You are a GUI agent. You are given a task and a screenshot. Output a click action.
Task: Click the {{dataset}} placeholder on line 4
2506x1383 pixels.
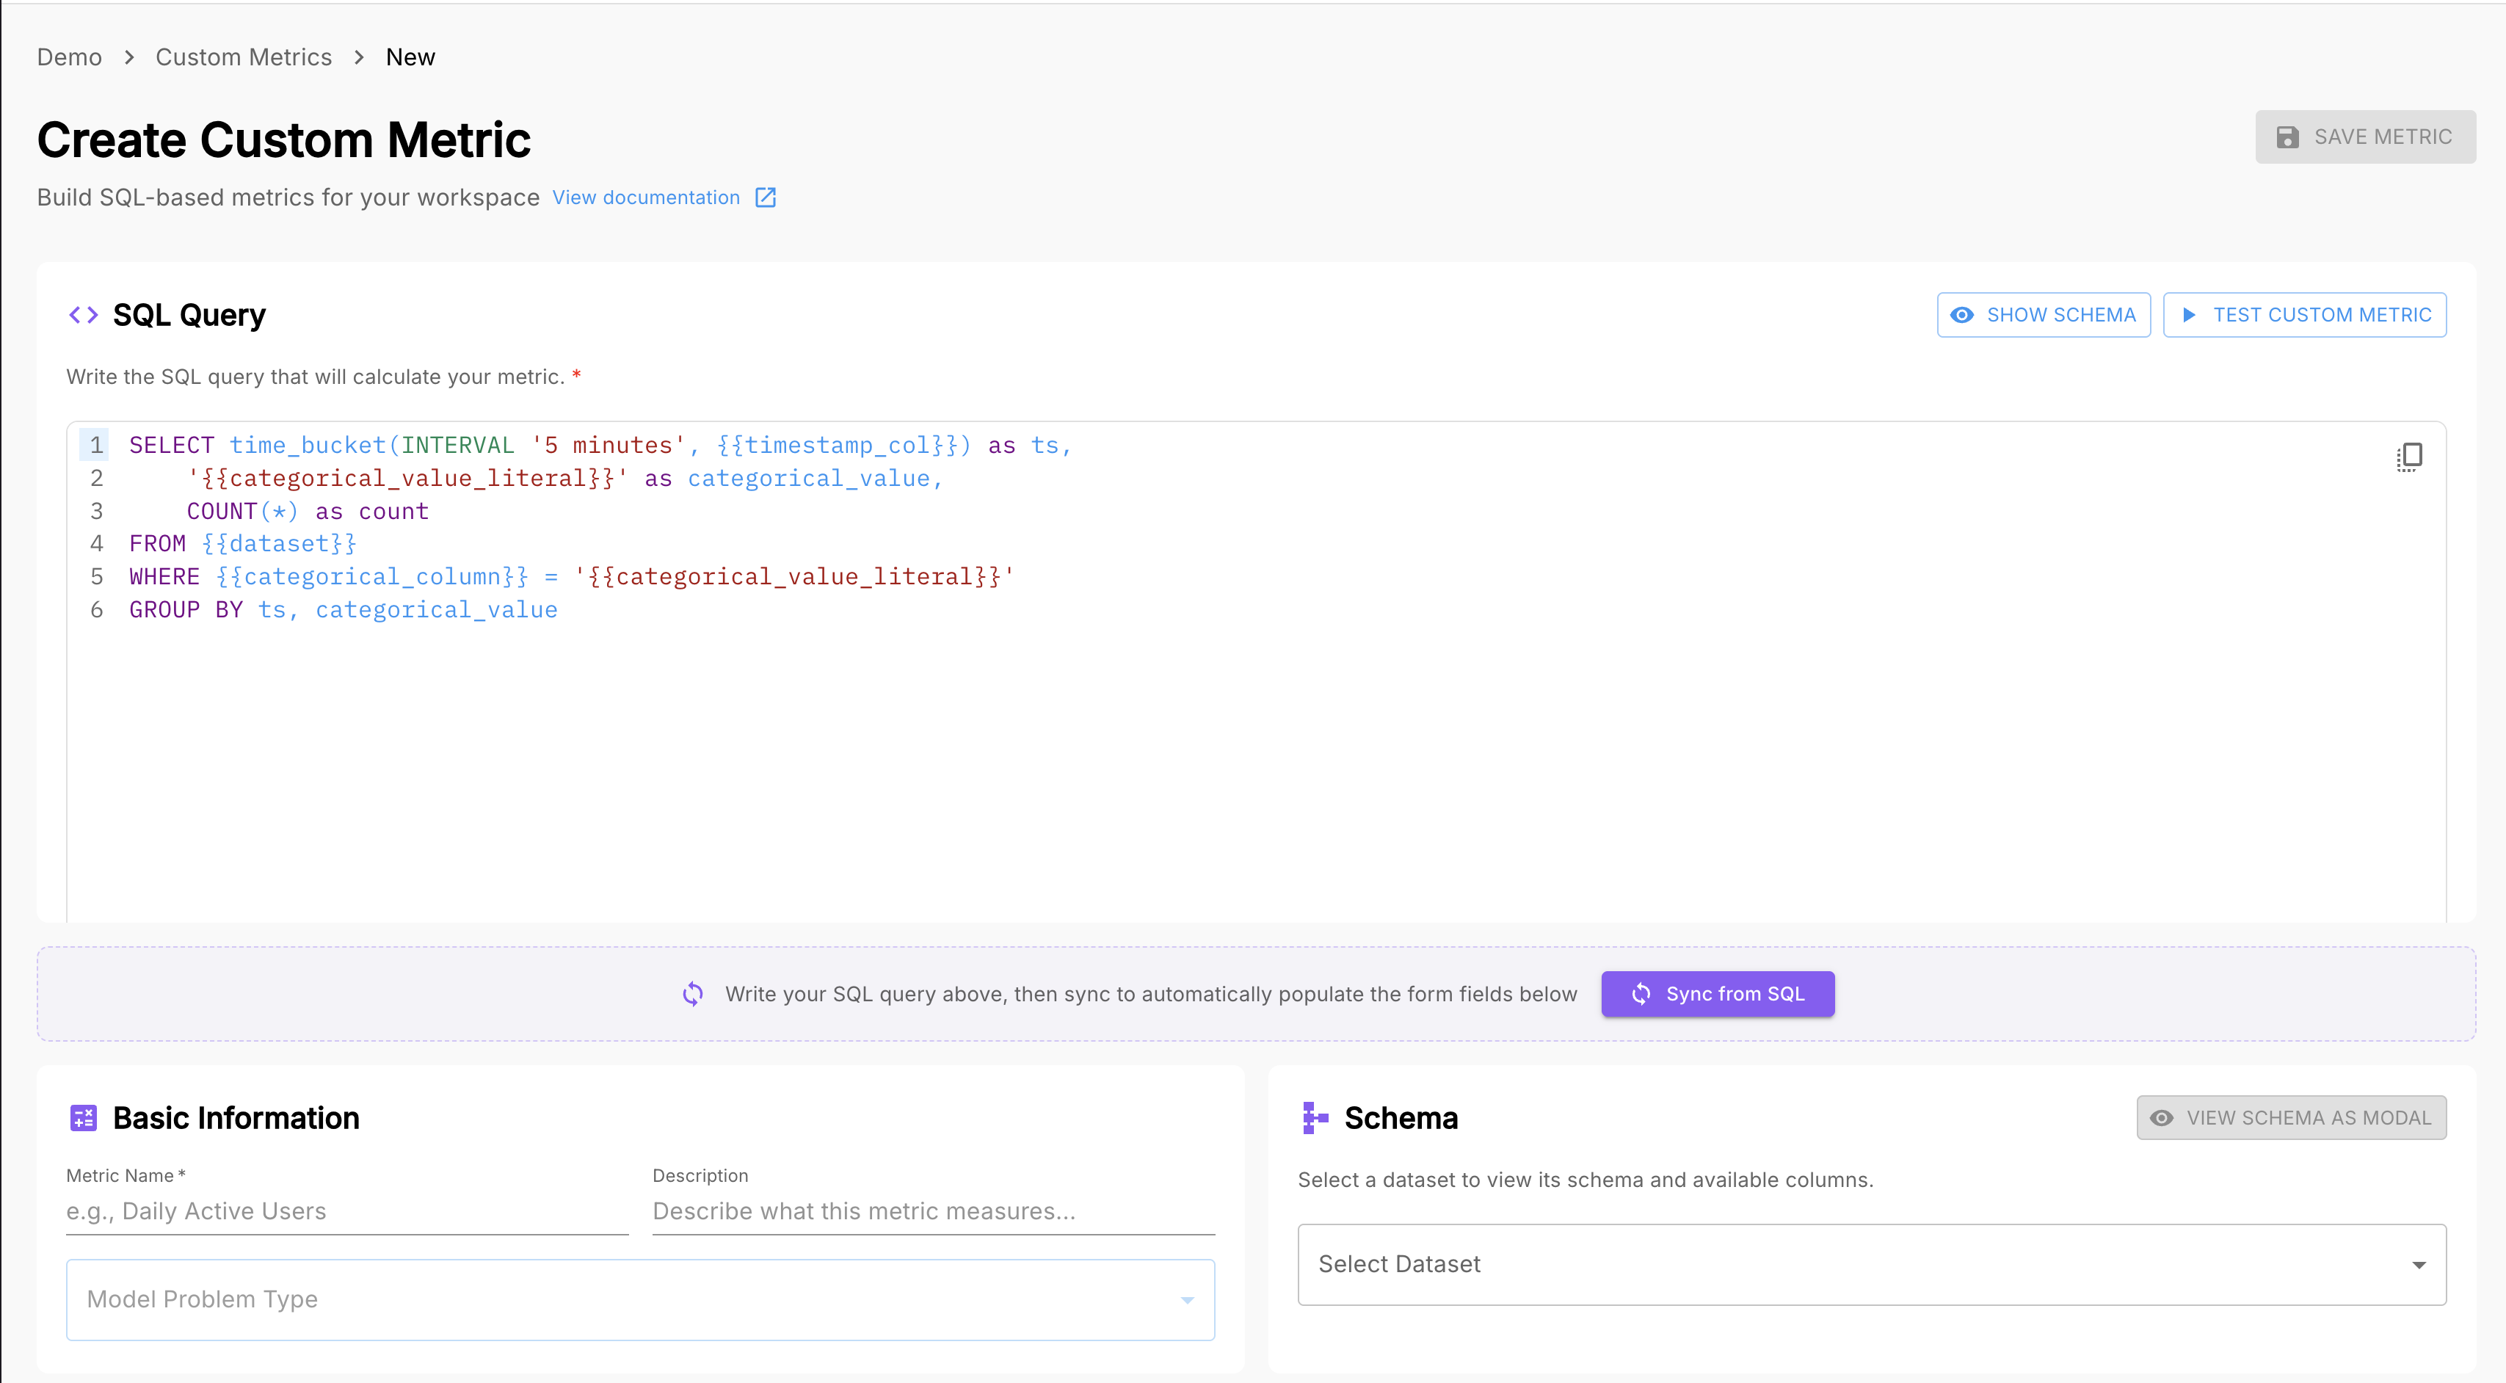[x=279, y=544]
